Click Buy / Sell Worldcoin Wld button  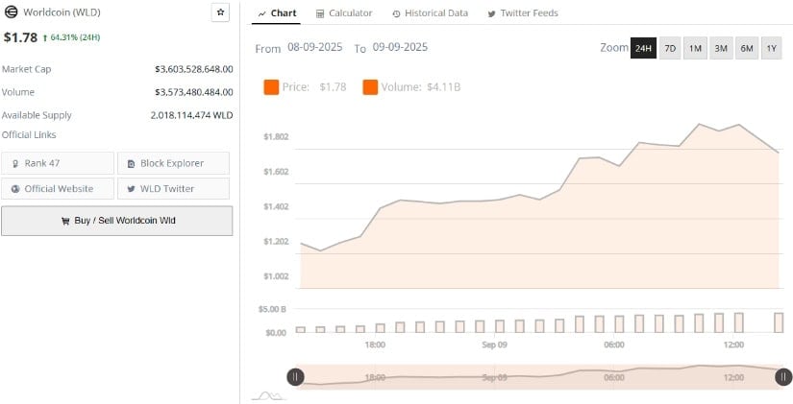click(x=117, y=221)
